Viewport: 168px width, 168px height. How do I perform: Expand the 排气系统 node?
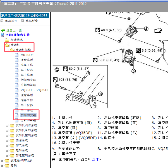click(x=7, y=145)
